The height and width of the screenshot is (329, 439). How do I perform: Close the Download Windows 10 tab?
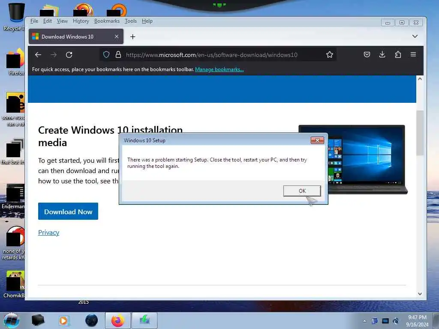pos(117,37)
